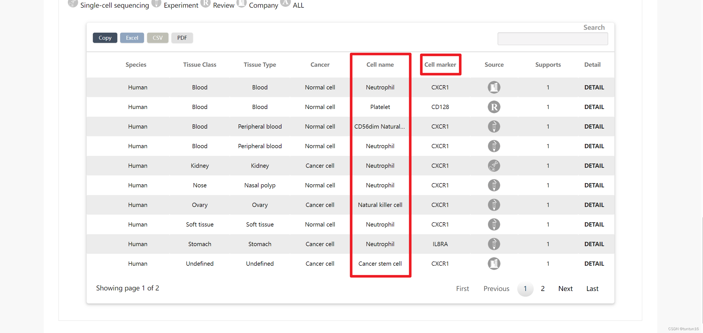Sort the table by the Cell name header
Image resolution: width=703 pixels, height=333 pixels.
tap(380, 64)
